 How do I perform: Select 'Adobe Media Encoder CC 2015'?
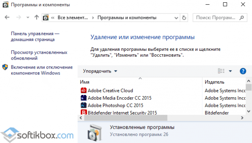120,98
